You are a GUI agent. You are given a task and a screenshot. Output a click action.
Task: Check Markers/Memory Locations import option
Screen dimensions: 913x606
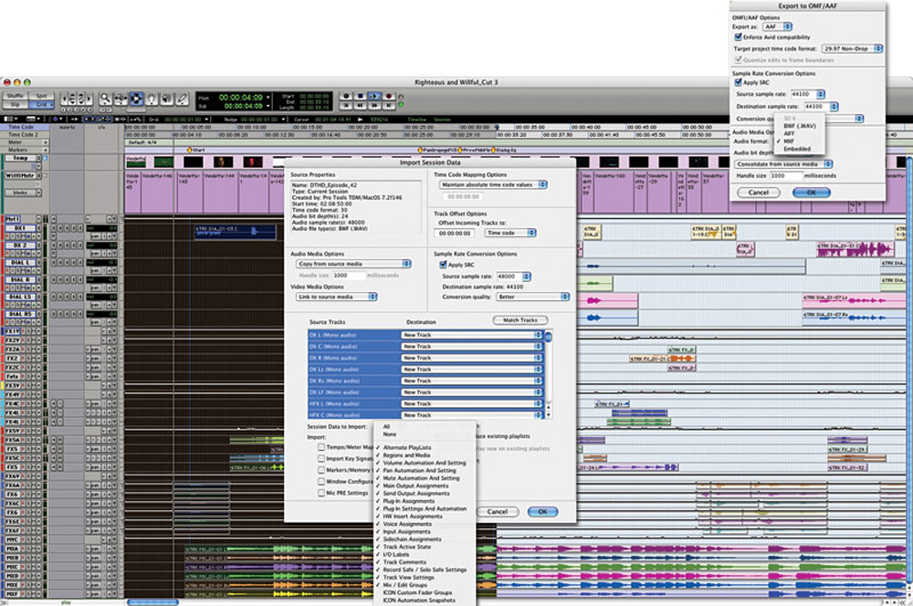321,470
